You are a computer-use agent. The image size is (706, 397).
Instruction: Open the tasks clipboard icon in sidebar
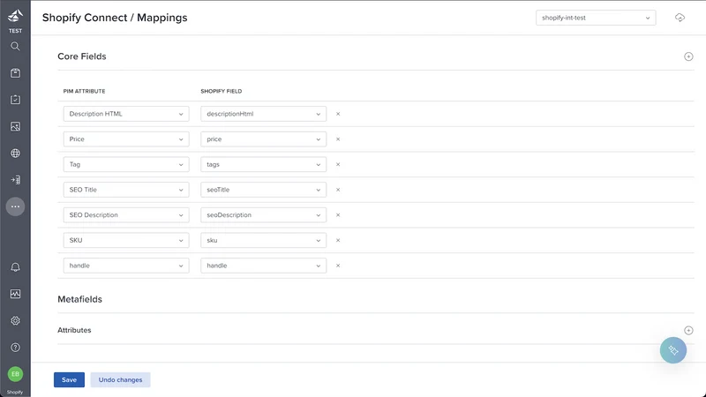[15, 100]
